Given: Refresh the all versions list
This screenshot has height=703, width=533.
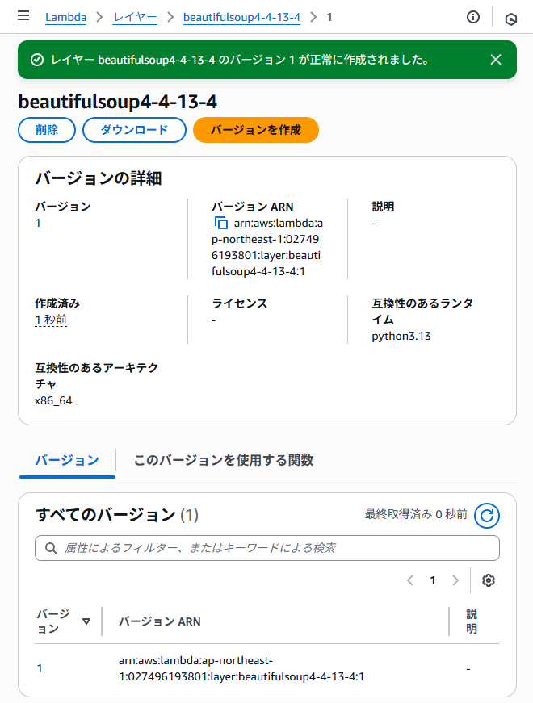Looking at the screenshot, I should (487, 516).
